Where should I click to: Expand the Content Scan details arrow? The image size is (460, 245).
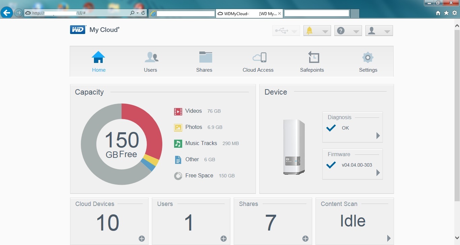(x=389, y=238)
